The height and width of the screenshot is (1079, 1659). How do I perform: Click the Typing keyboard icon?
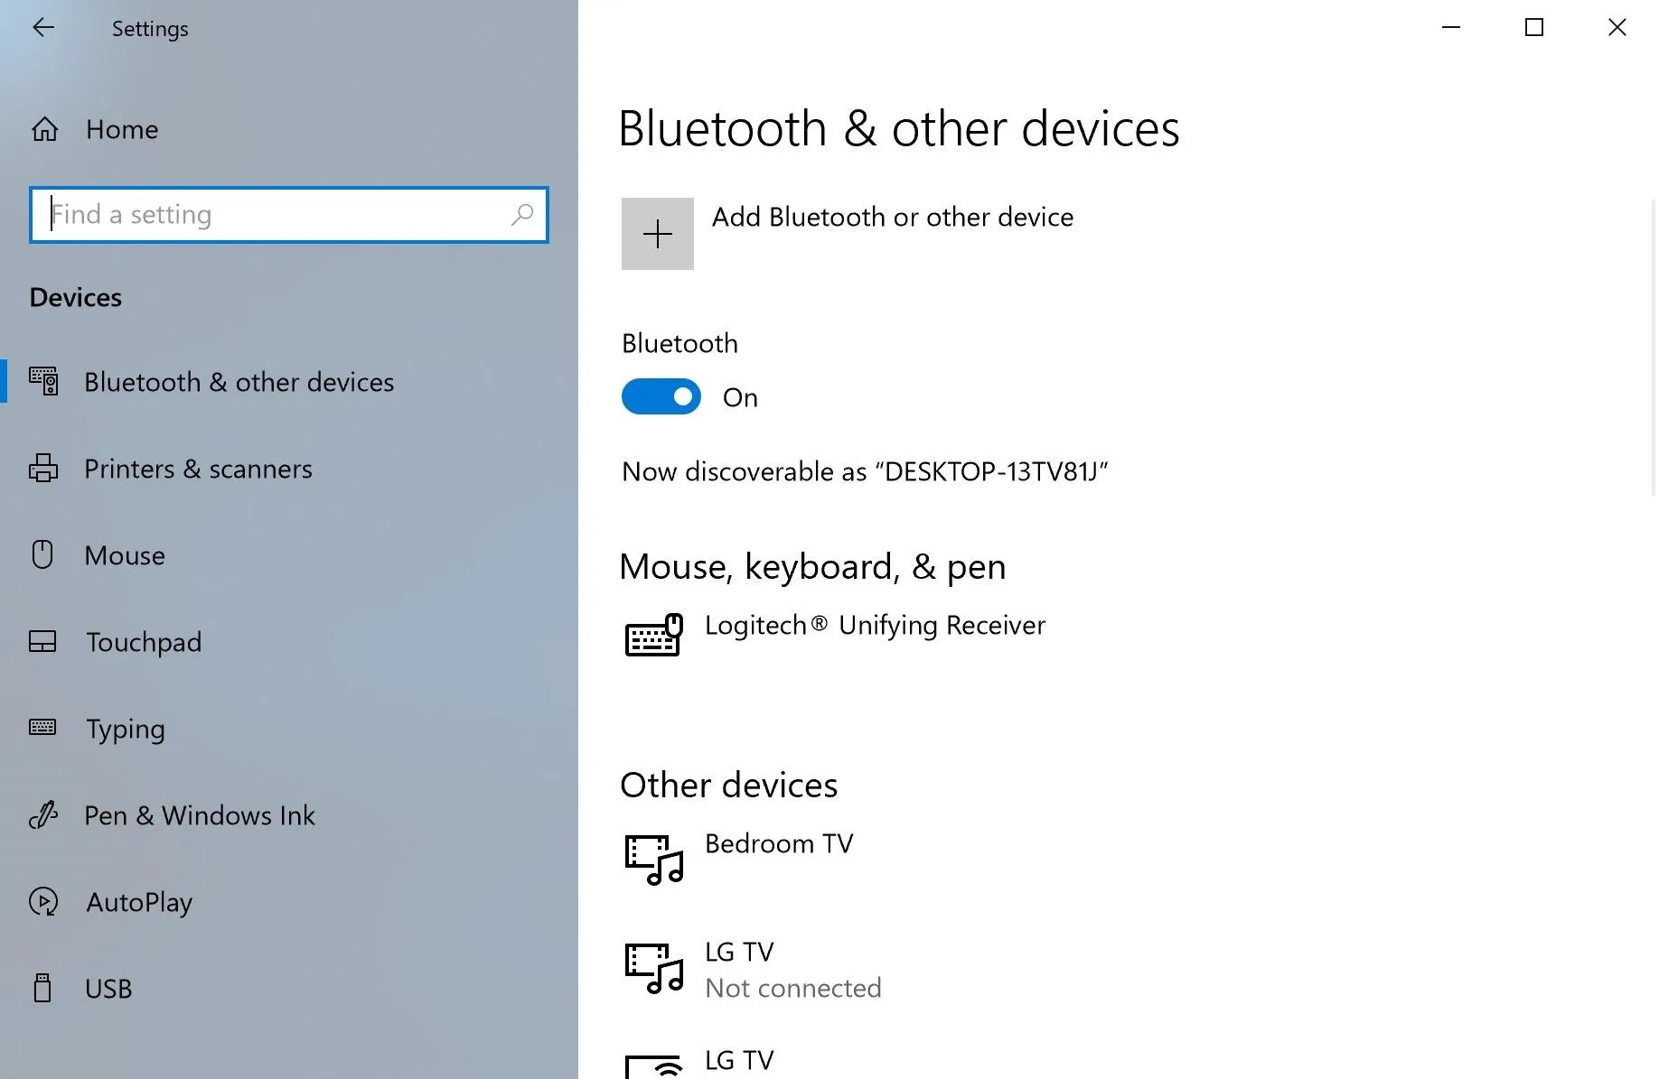pyautogui.click(x=42, y=727)
